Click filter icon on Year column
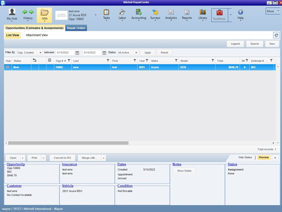Image resolution: width=282 pixels, height=212 pixels. 147,60
